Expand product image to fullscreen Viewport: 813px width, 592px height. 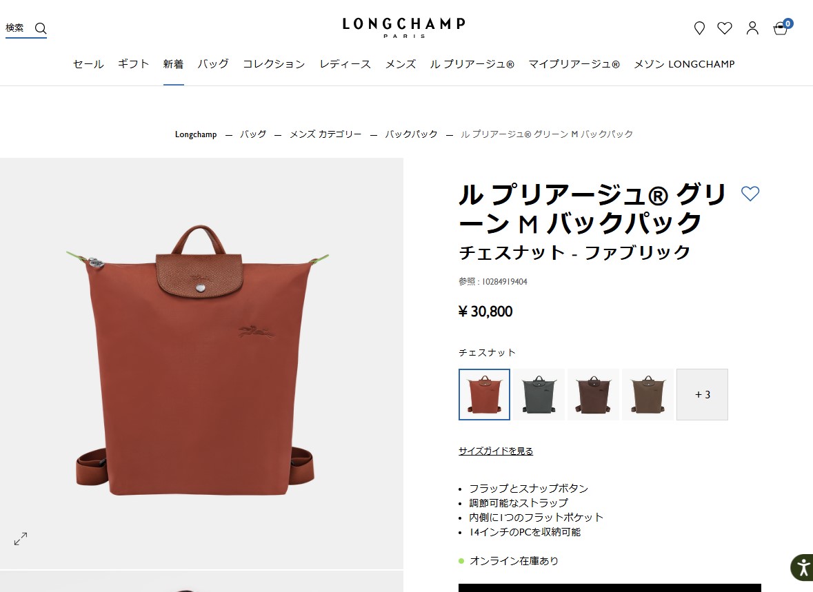[21, 539]
